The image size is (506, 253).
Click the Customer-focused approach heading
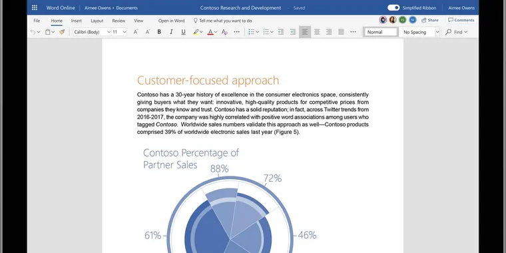(208, 80)
